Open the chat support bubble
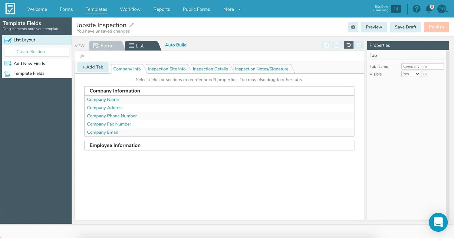 [438, 222]
